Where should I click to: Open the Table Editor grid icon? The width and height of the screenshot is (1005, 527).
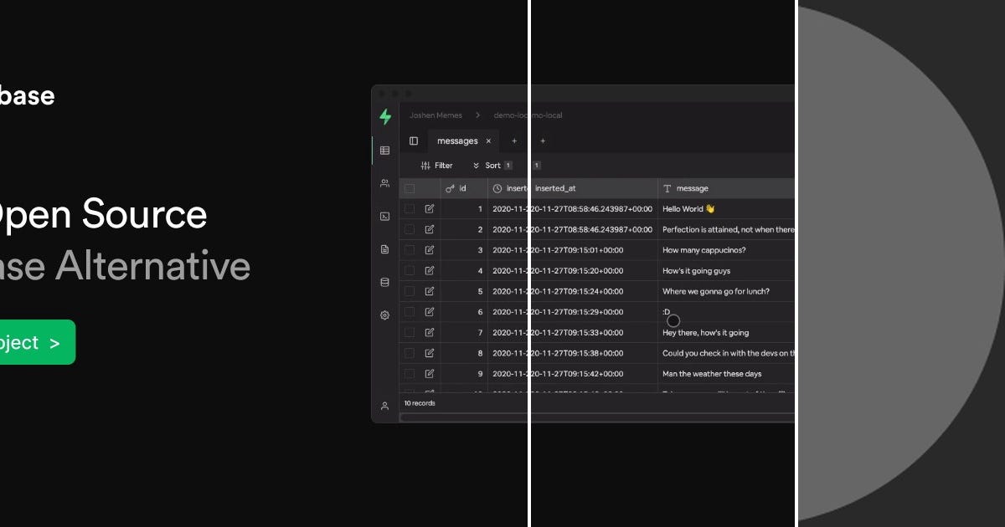(x=384, y=150)
